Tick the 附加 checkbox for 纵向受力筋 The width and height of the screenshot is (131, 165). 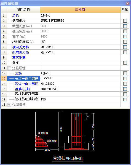click(x=125, y=52)
